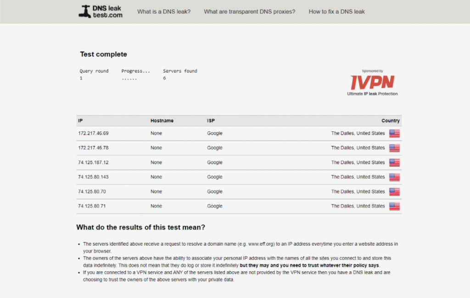Select IP address 172.217.46.78
The height and width of the screenshot is (298, 470).
pyautogui.click(x=93, y=148)
